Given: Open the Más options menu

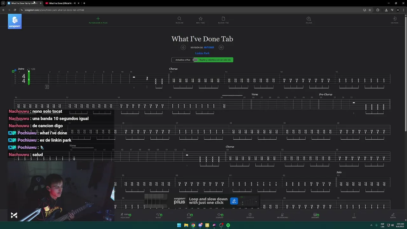Looking at the screenshot, I should (x=354, y=216).
